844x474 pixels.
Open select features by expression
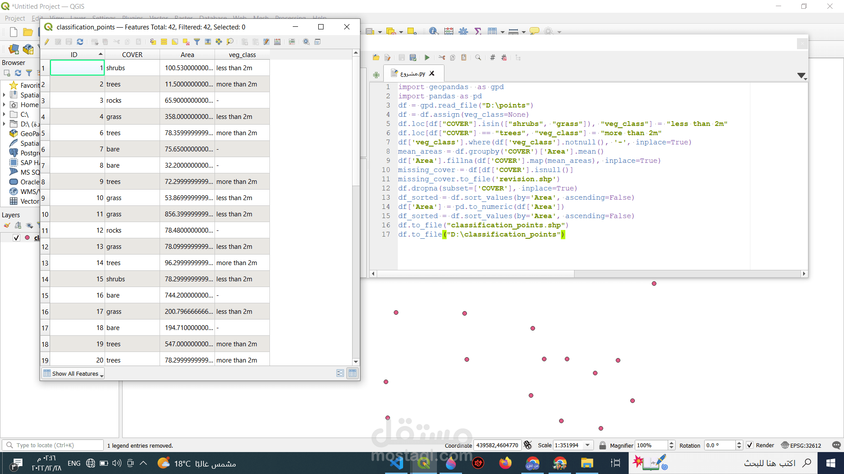(x=153, y=42)
